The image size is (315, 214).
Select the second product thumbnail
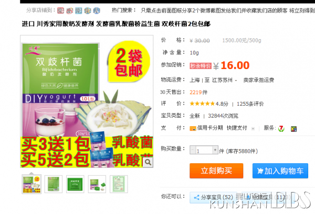click(x=53, y=184)
